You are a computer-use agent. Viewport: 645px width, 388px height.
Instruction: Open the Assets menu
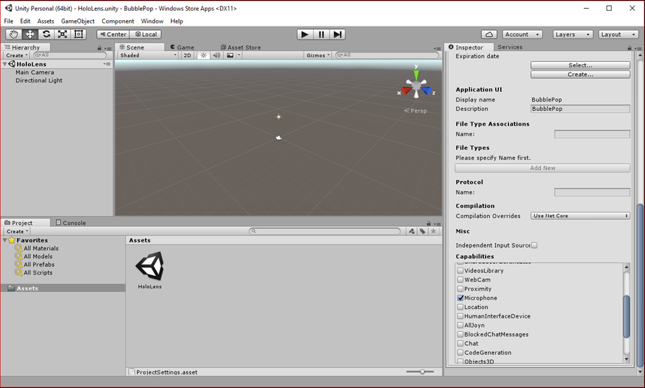click(x=45, y=21)
